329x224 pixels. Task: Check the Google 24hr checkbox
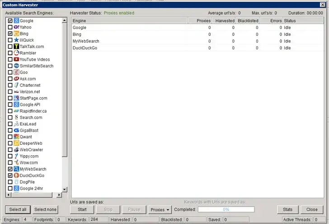point(10,188)
